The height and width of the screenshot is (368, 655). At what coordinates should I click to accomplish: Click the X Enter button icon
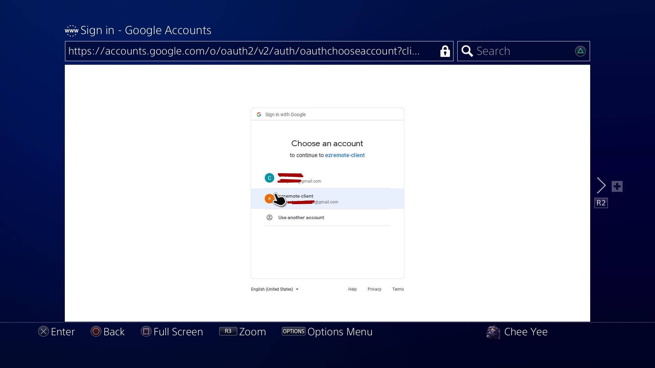43,332
